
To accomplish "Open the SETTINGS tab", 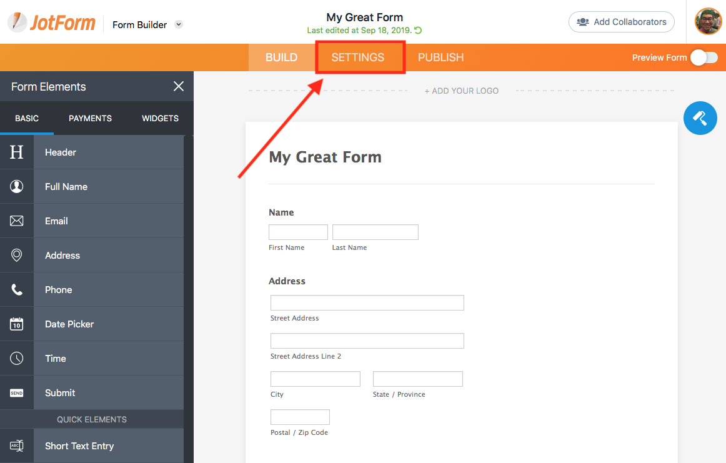I will [358, 57].
